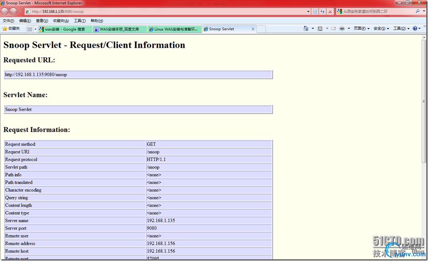Click the Remote user row label

[17, 236]
